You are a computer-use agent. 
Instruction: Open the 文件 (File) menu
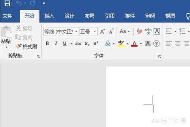(x=7, y=16)
